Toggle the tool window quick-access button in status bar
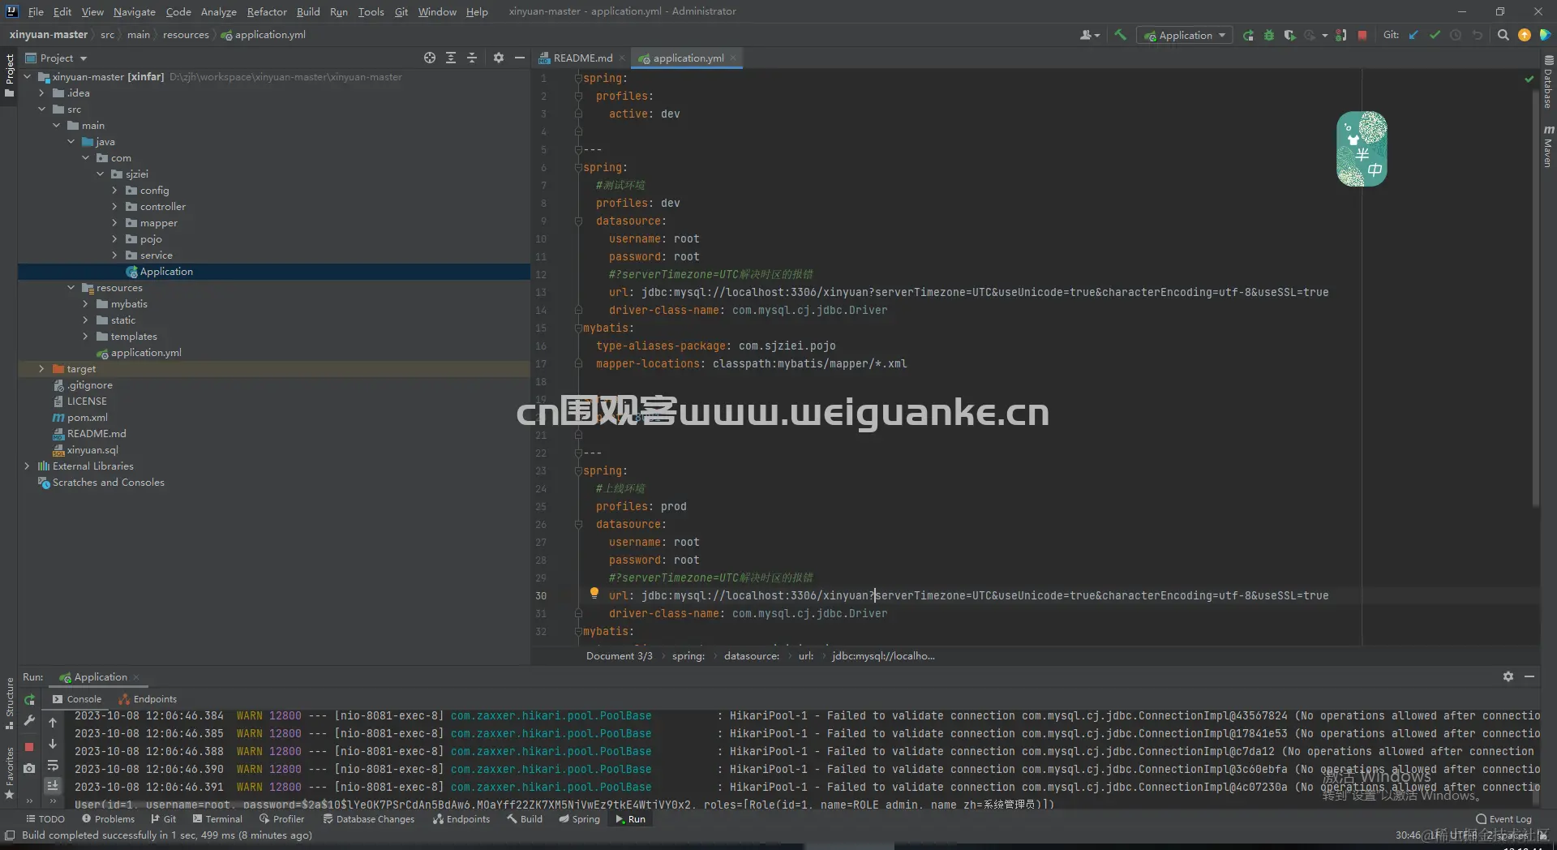 tap(10, 835)
